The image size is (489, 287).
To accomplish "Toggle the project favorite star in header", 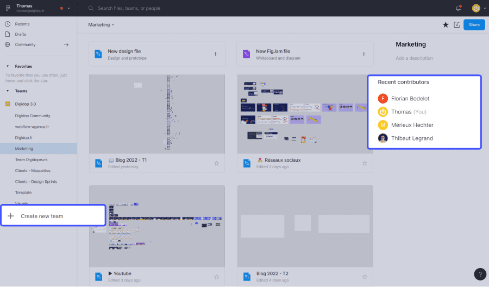I will click(x=446, y=24).
